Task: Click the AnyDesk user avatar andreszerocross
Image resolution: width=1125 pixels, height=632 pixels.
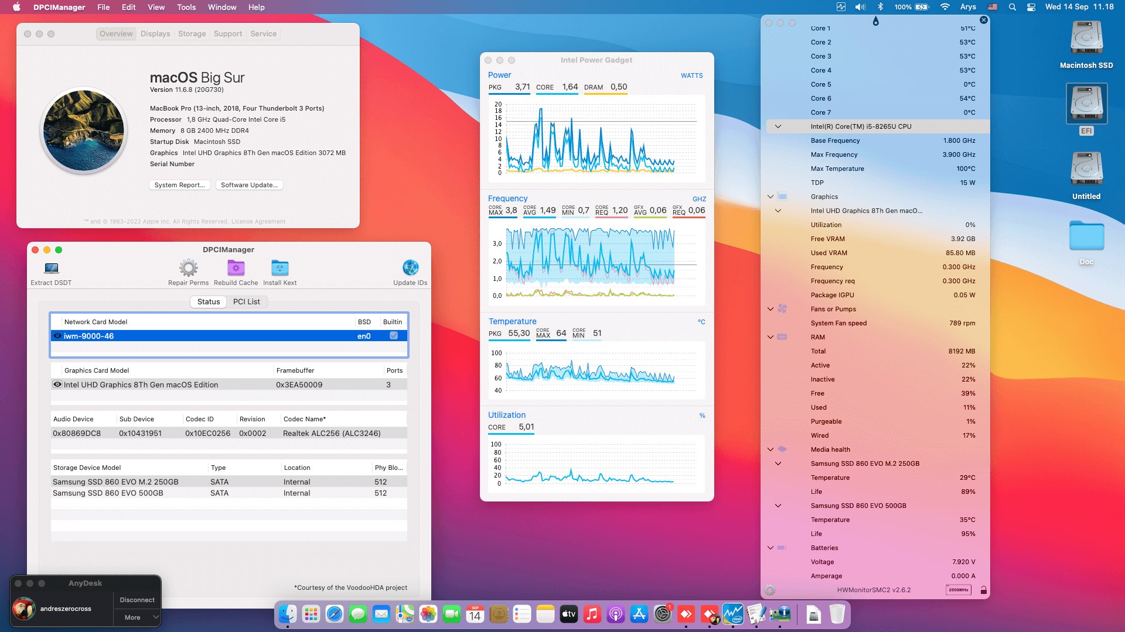Action: (24, 609)
